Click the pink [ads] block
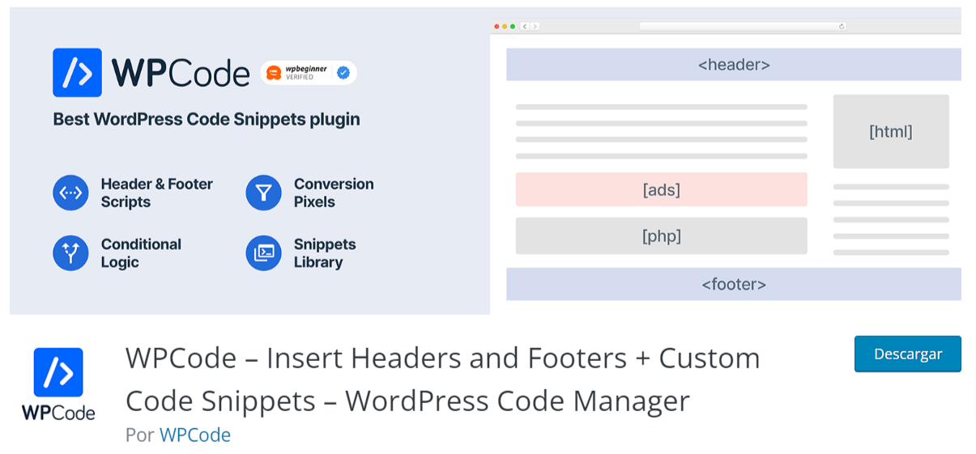This screenshot has width=976, height=454. 661,189
